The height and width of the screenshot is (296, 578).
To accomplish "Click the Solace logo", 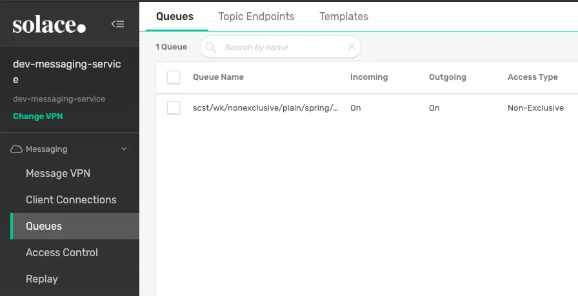I will click(49, 25).
